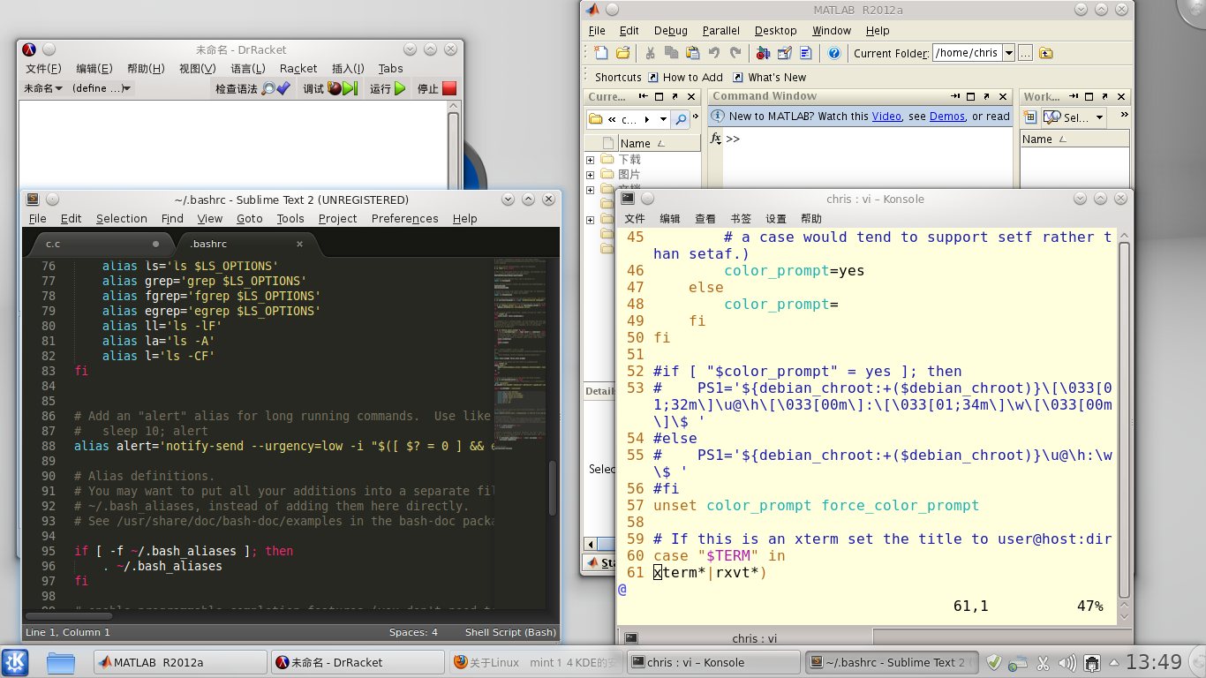Click the What's New shortcut
Viewport: 1206px width, 678px height.
pos(769,78)
